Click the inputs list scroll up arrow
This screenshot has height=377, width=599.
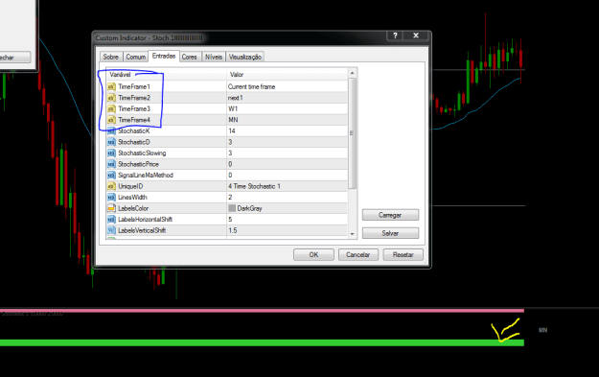coord(353,73)
